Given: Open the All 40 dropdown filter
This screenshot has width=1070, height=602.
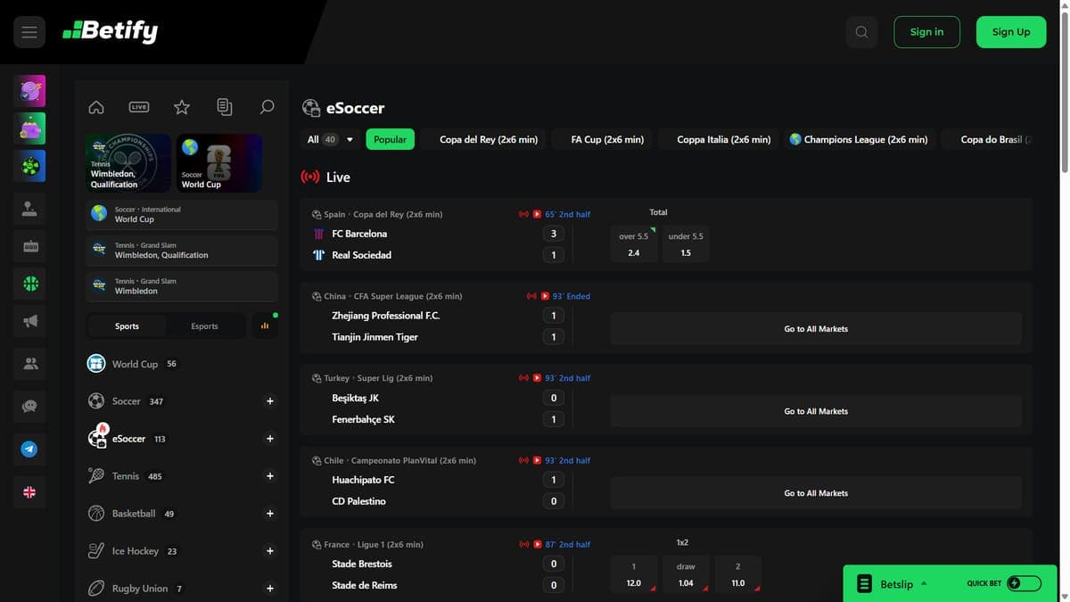Looking at the screenshot, I should 331,139.
